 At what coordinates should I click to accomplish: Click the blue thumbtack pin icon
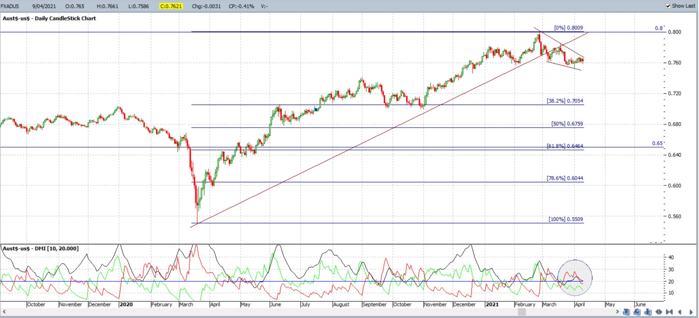[648, 312]
